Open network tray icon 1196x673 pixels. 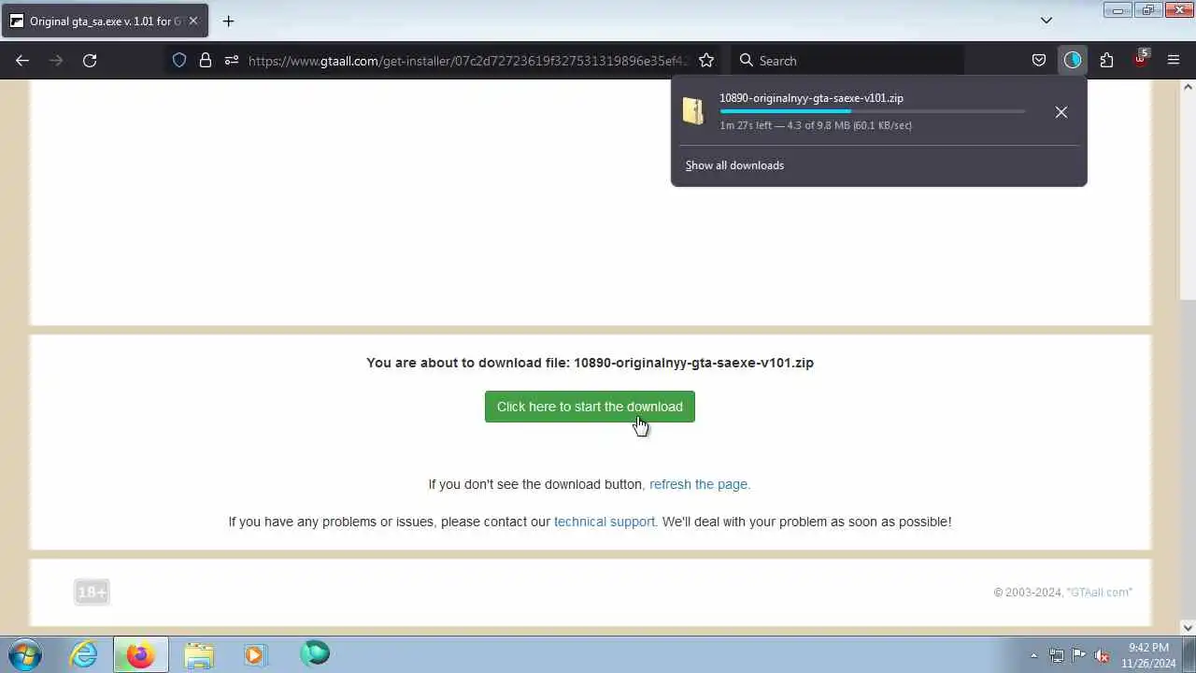tap(1057, 655)
